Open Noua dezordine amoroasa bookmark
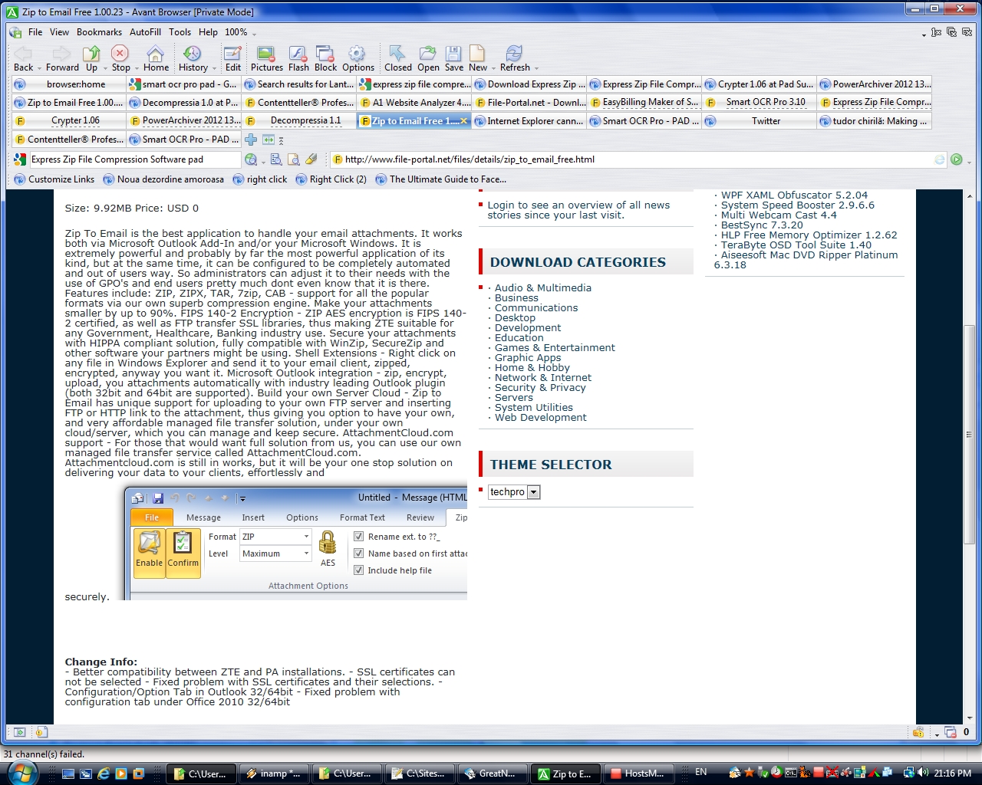Screen dimensions: 982x785 coord(163,179)
